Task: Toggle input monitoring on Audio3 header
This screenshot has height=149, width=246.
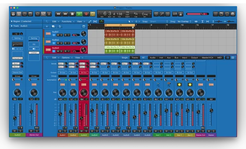Action: [x=68, y=51]
